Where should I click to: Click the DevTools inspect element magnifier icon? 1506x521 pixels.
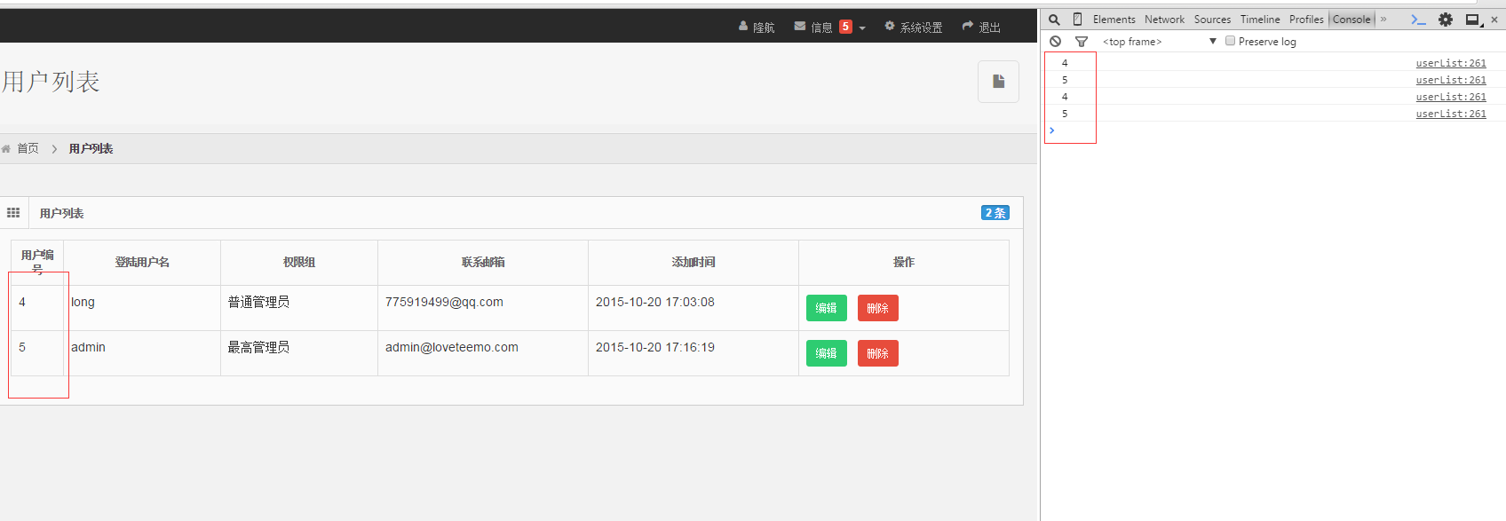point(1054,20)
